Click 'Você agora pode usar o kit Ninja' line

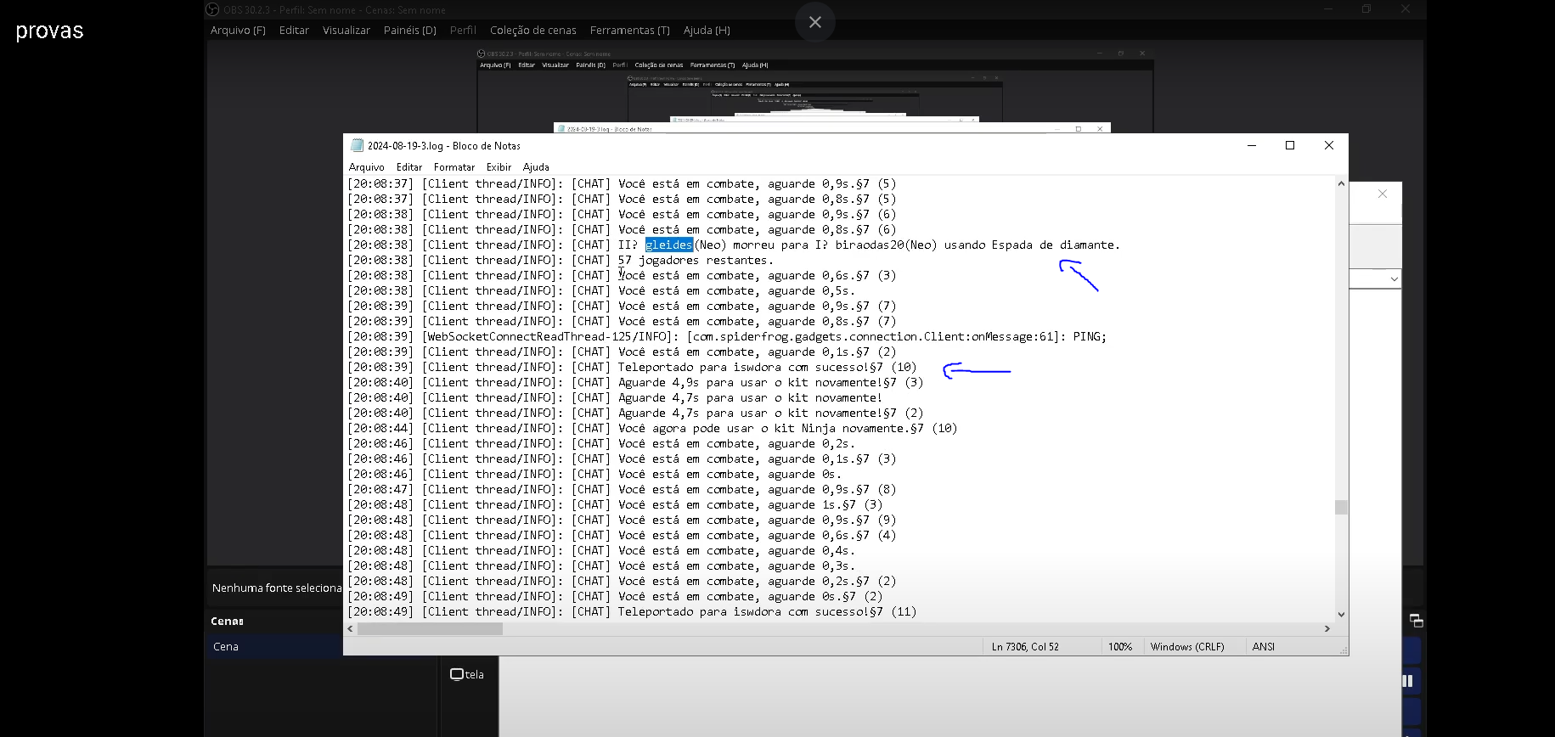click(652, 428)
